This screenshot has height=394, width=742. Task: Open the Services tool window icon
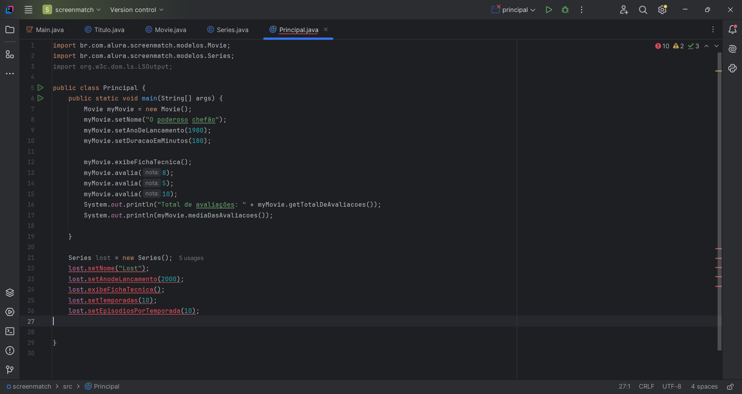[10, 312]
